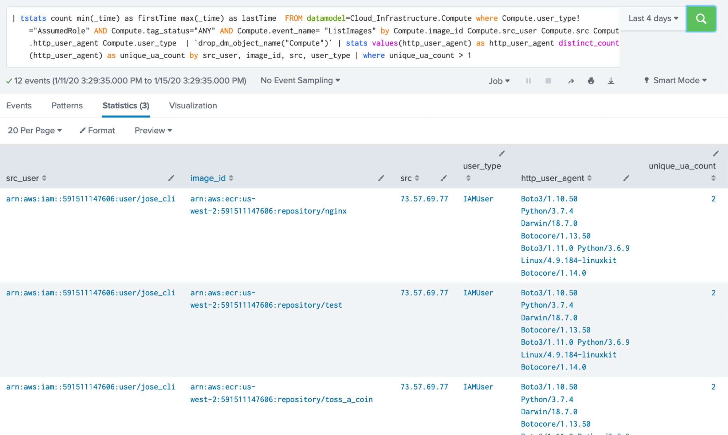Image resolution: width=728 pixels, height=435 pixels.
Task: Open the Last 4 days time range picker
Action: click(x=653, y=19)
